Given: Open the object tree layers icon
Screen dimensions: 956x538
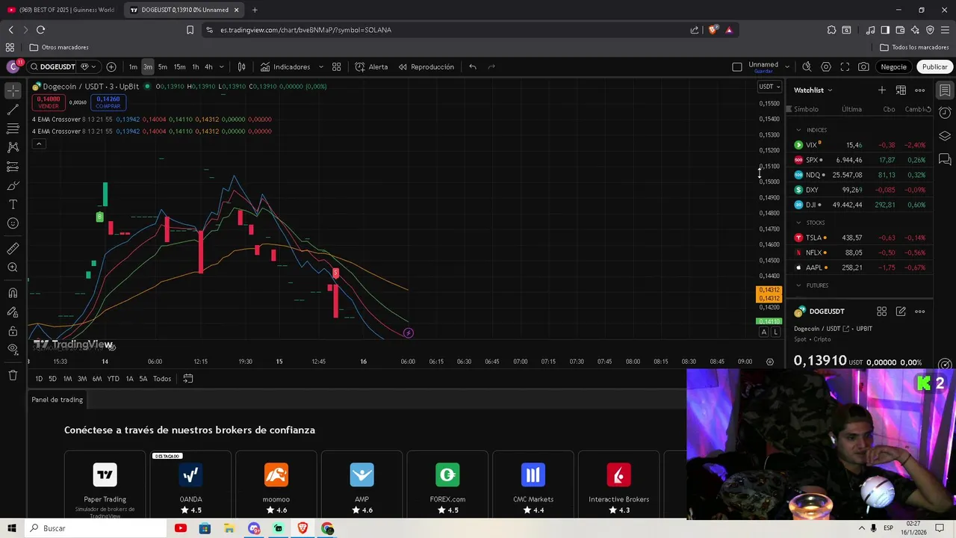Looking at the screenshot, I should pos(945,136).
